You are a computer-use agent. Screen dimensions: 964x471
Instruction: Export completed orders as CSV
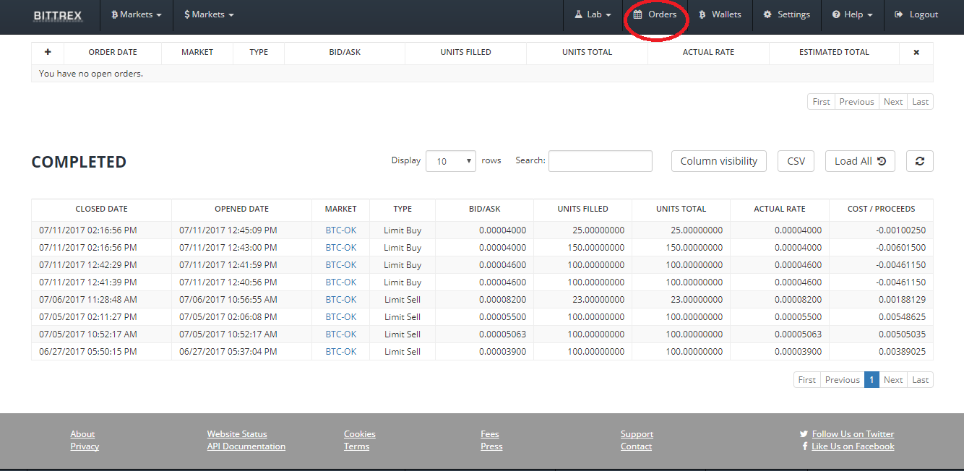(795, 160)
